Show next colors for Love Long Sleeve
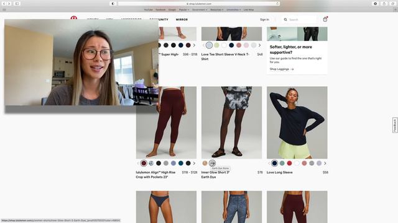The image size is (398, 223). point(325,164)
